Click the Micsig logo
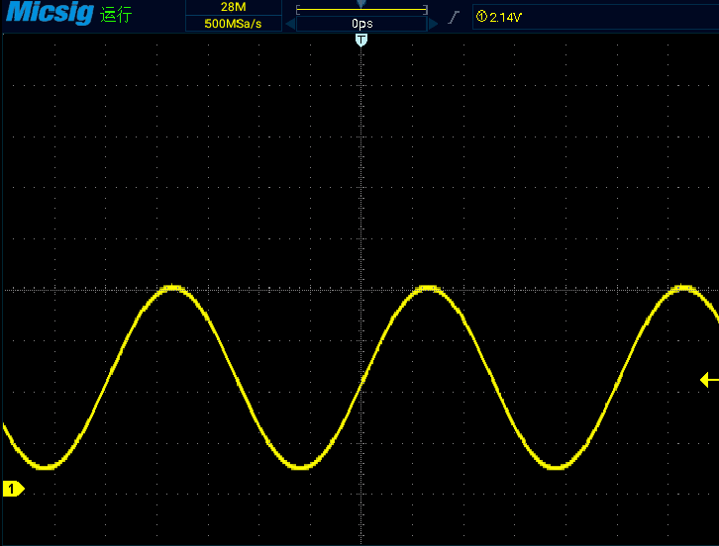 click(50, 13)
